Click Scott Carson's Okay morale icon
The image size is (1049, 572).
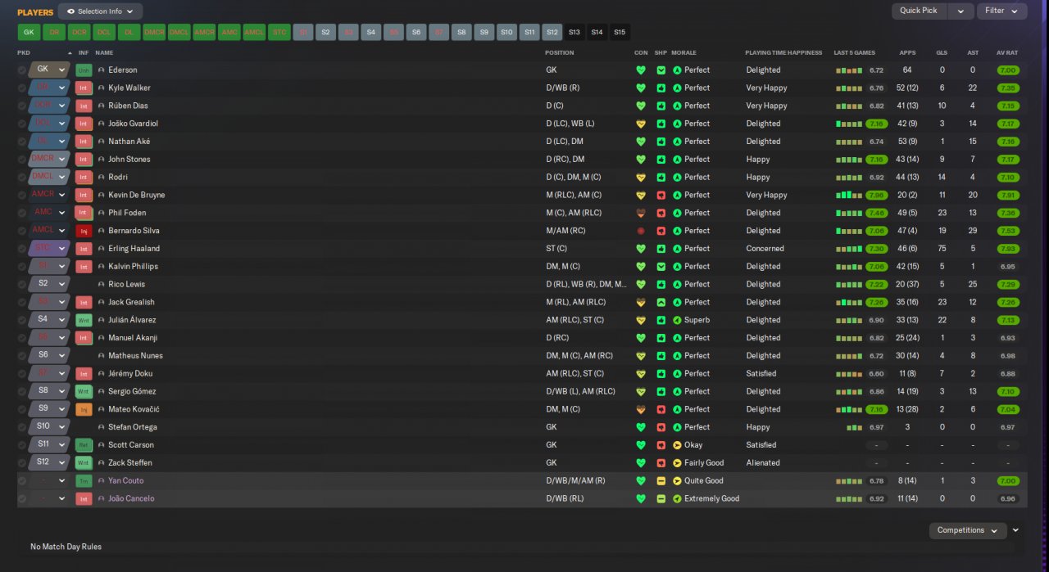[x=677, y=445]
